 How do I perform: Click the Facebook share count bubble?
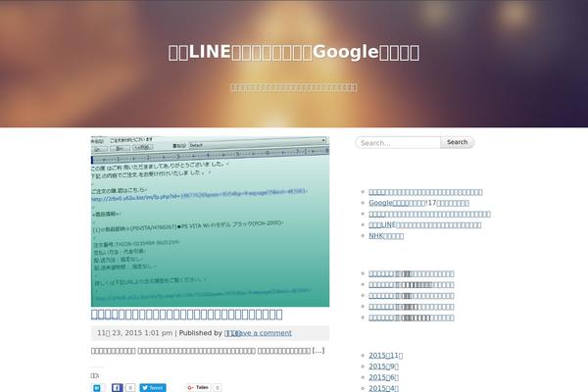129,387
